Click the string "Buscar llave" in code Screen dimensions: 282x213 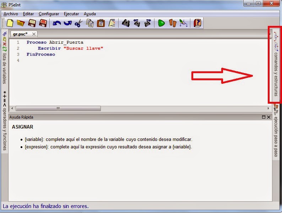pos(83,48)
